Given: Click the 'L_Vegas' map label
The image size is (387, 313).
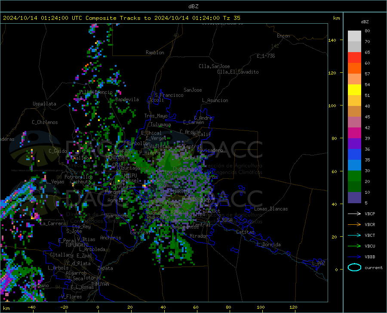Looking at the screenshot, I should click(55, 182).
